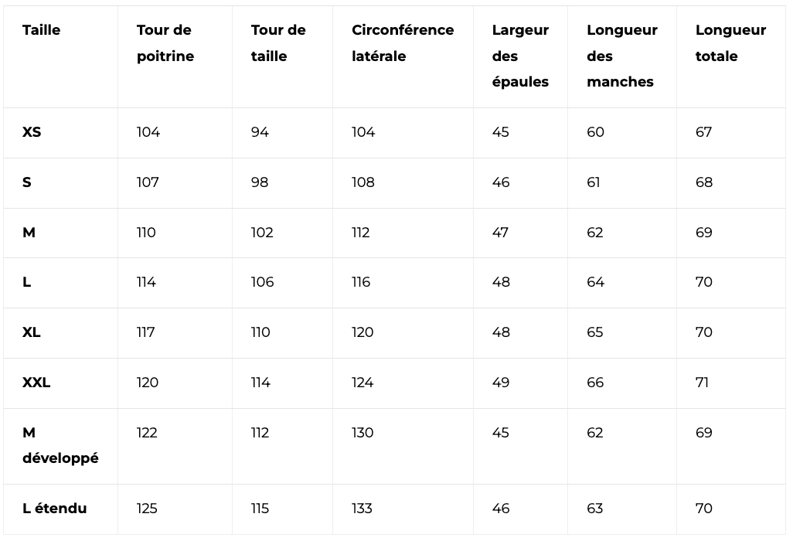This screenshot has height=541, width=793.
Task: Select the Longueur des manches header
Action: 622,56
